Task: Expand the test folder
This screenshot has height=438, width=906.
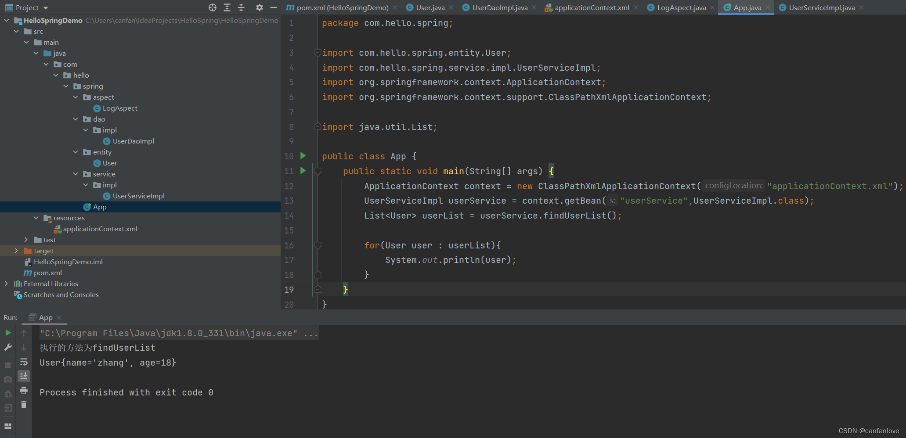Action: pyautogui.click(x=26, y=240)
